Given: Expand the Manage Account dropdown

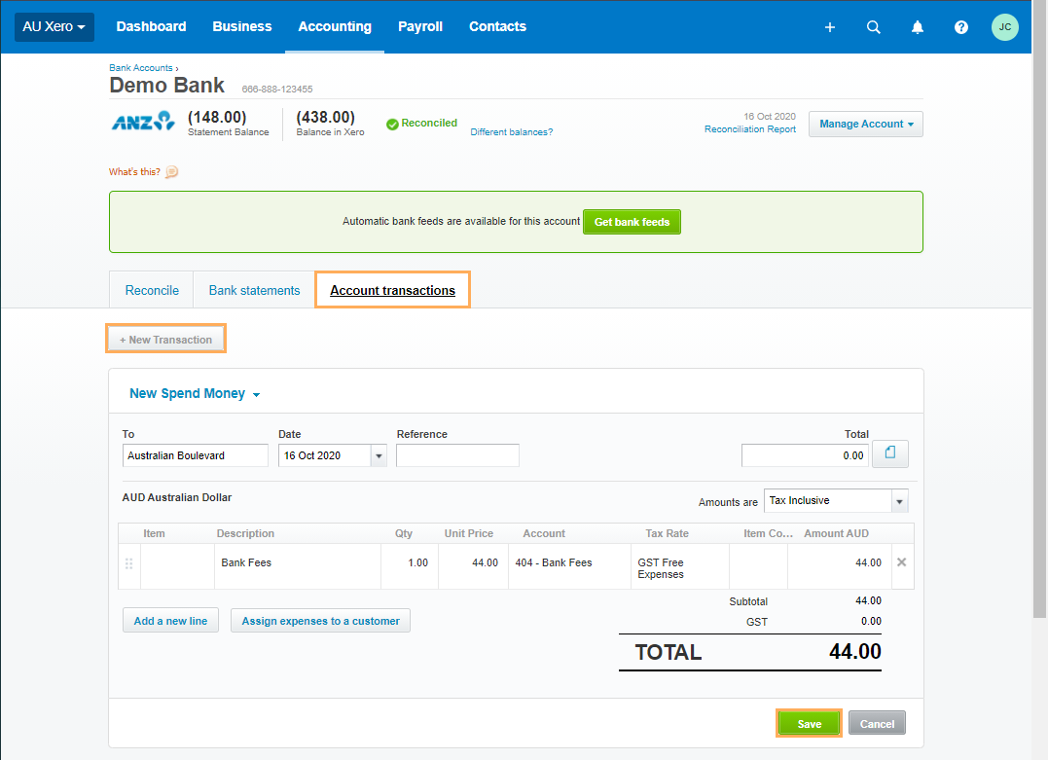Looking at the screenshot, I should [865, 125].
